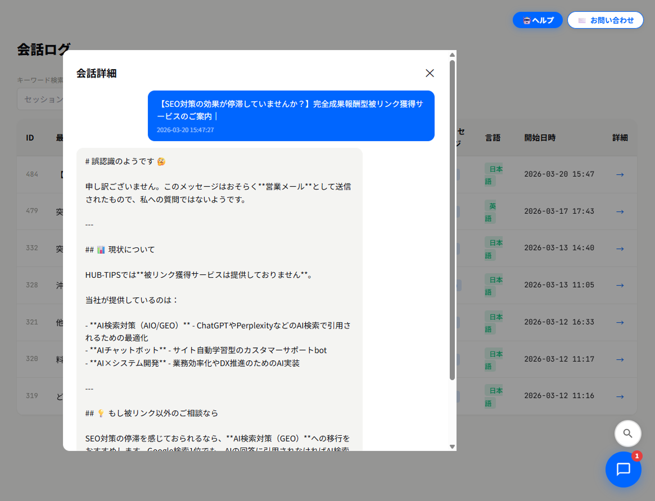Viewport: 655px width, 501px height.
Task: Open details arrow for conversation started 2026-03-13 11:05
Action: pos(620,285)
